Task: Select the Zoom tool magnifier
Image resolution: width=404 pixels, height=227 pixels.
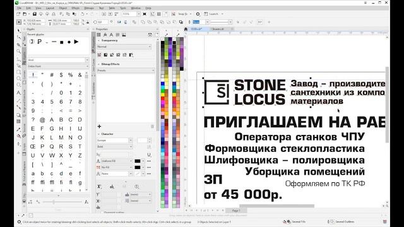Action: pyautogui.click(x=19, y=52)
